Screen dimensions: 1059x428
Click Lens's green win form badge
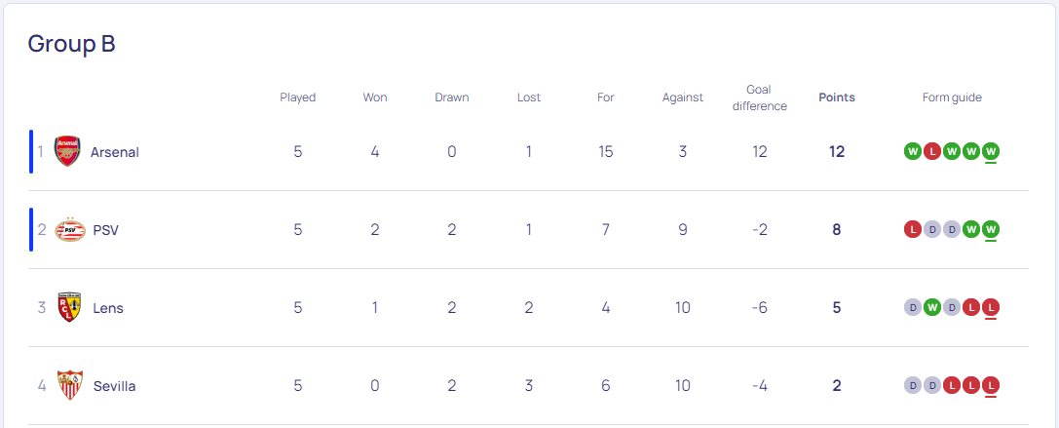pos(932,308)
